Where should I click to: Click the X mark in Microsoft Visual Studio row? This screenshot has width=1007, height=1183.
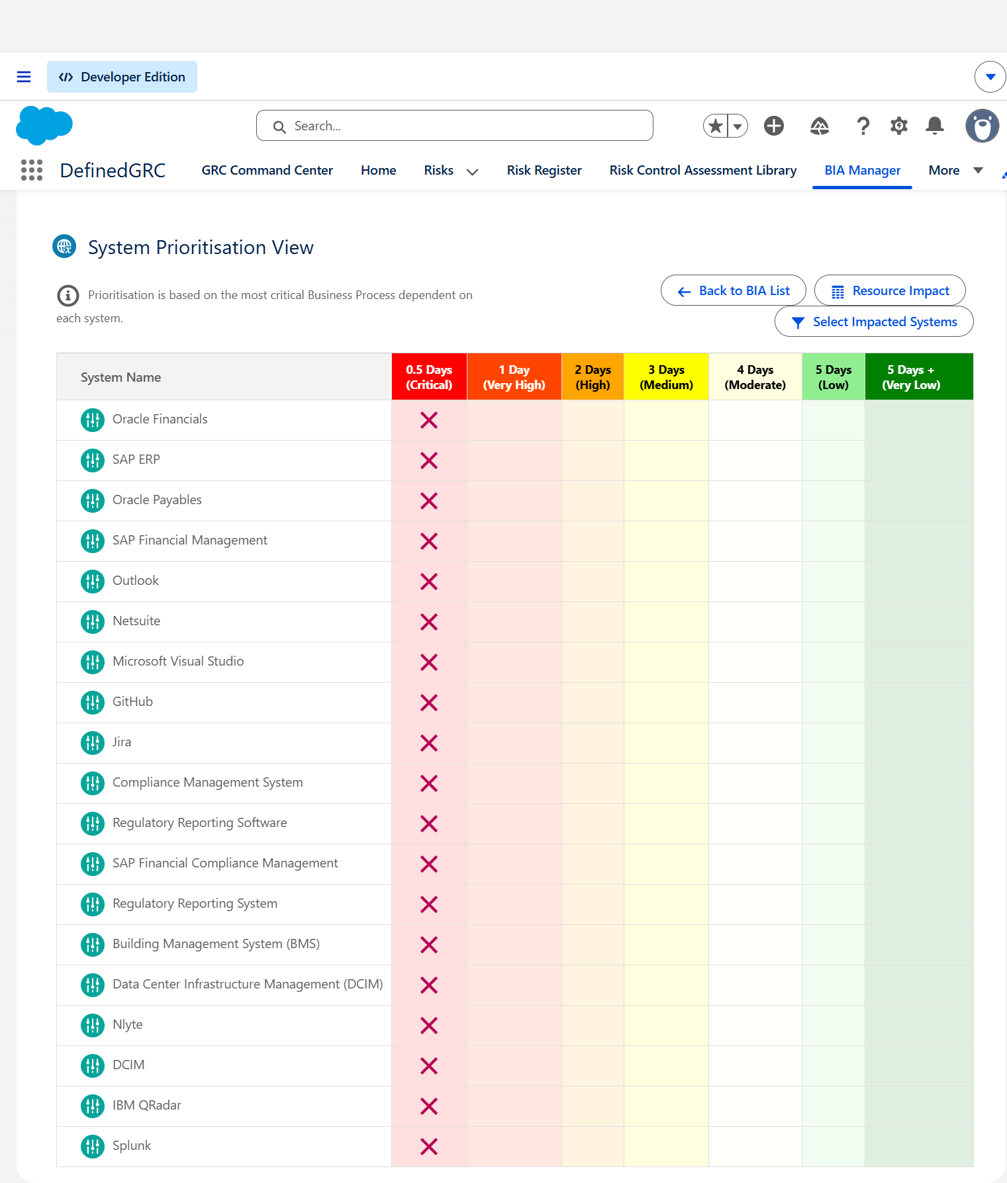[429, 662]
